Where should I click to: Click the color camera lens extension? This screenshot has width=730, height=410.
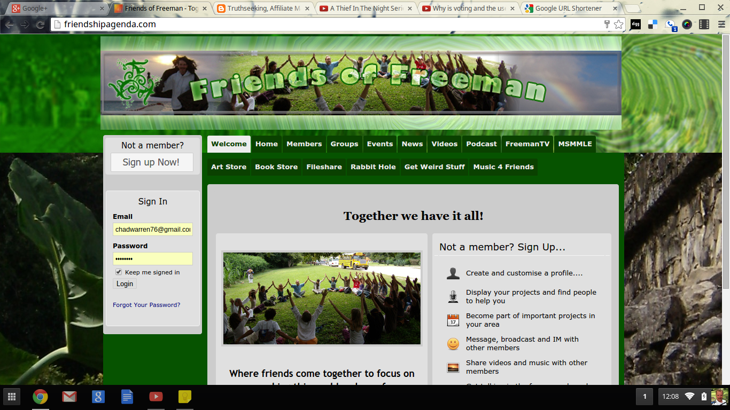[687, 24]
